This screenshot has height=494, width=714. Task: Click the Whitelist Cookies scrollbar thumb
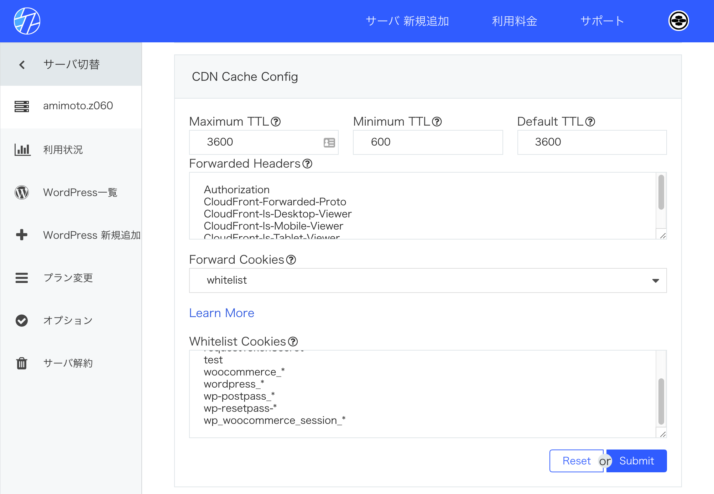(661, 401)
